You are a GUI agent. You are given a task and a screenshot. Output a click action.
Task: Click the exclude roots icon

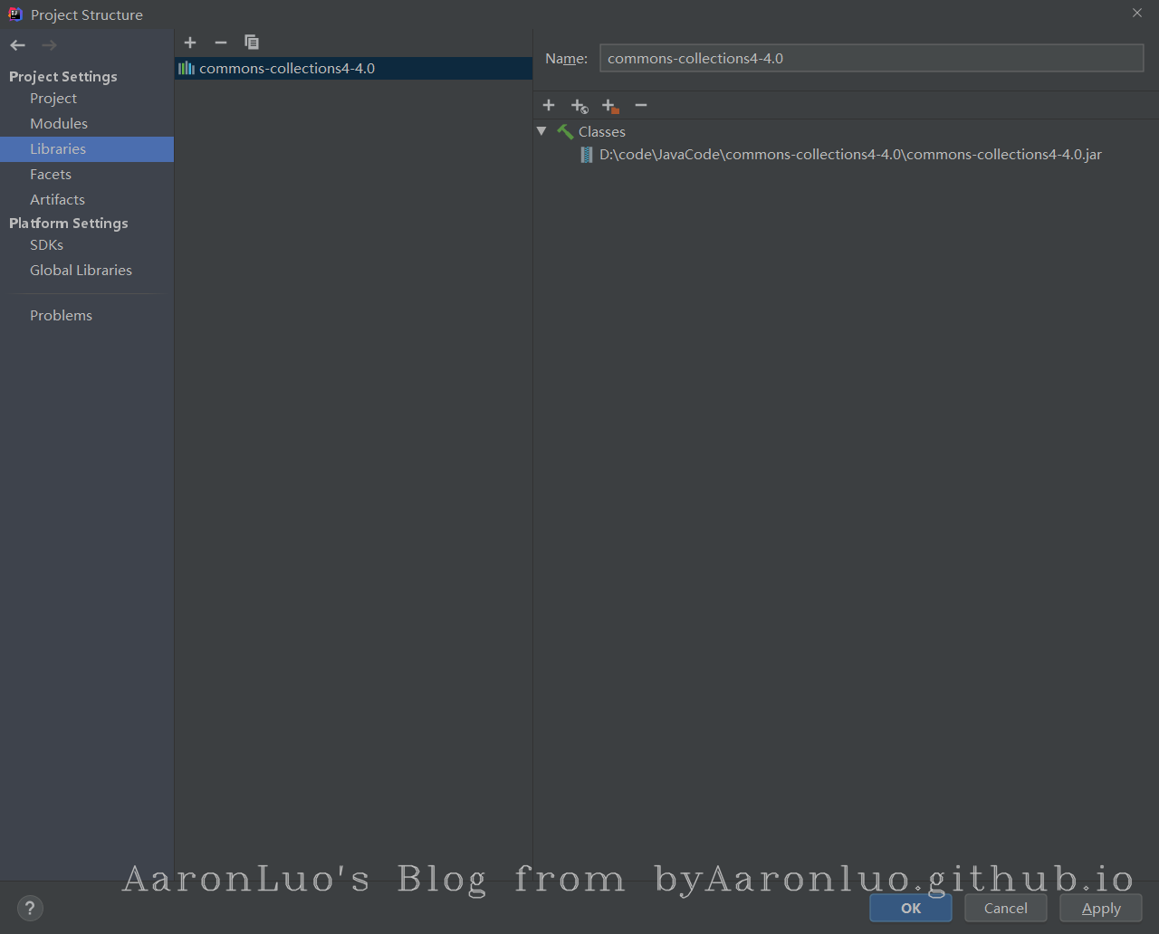point(610,106)
